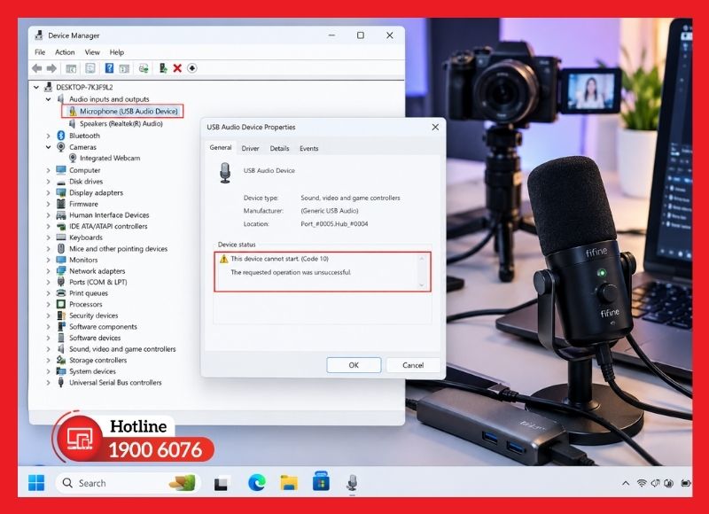
Task: Select the General tab
Action: (x=221, y=147)
